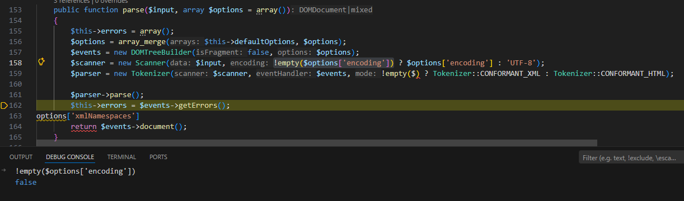Click the debug execution pointer arrow at line 162
The image size is (684, 201).
[4, 105]
